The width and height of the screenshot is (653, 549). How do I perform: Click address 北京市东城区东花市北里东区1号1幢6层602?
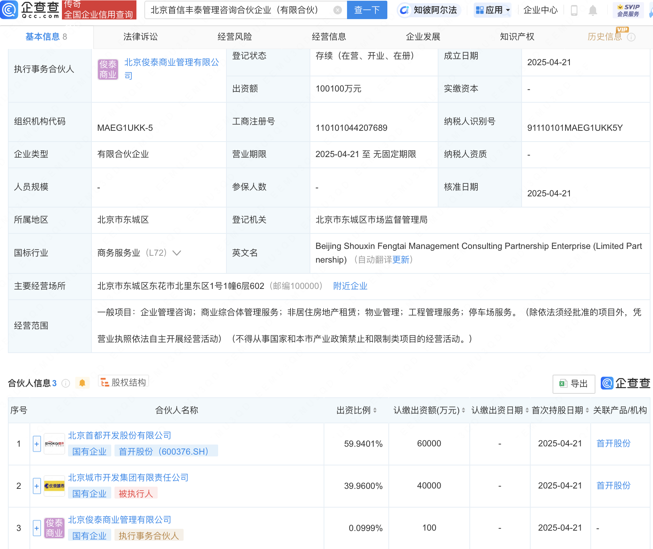click(181, 286)
